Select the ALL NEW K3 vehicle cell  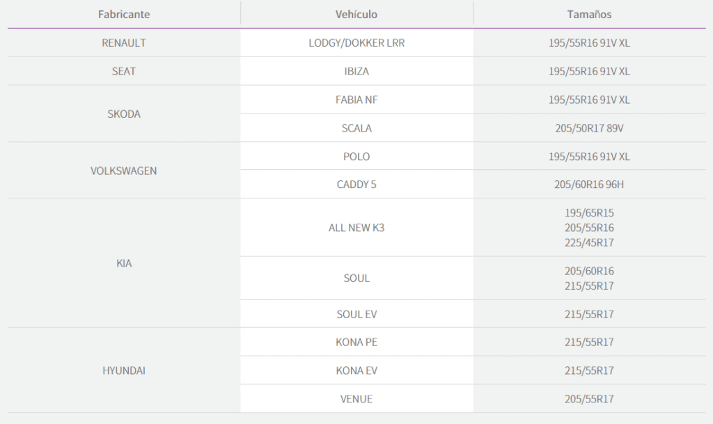tap(356, 228)
